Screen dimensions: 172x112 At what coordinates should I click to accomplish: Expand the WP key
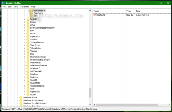tap(28, 16)
